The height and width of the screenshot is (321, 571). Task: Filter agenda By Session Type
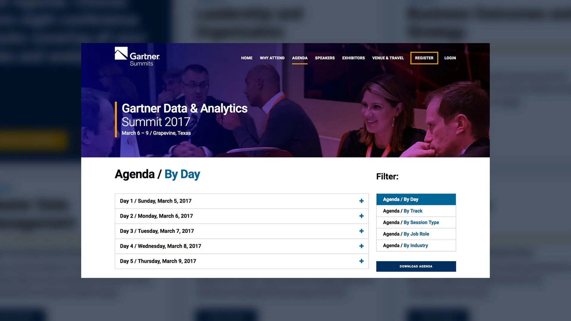(x=421, y=222)
